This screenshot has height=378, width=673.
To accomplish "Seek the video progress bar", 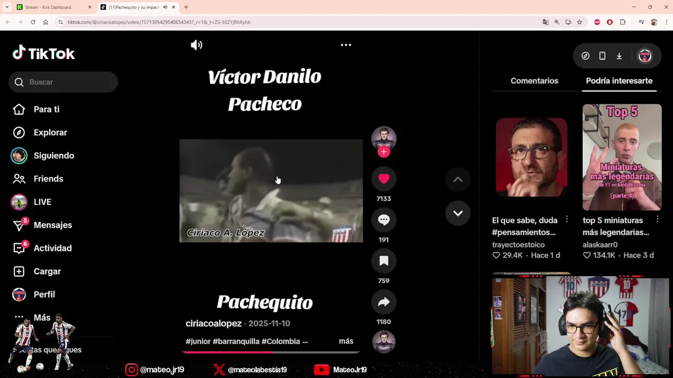I will (271, 352).
